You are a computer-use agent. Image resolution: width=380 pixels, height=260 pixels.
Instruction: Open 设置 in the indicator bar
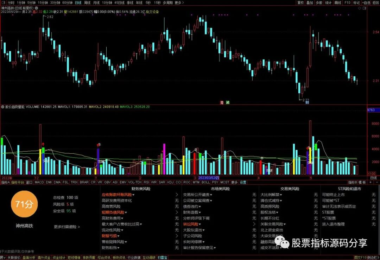pyautogui.click(x=243, y=182)
